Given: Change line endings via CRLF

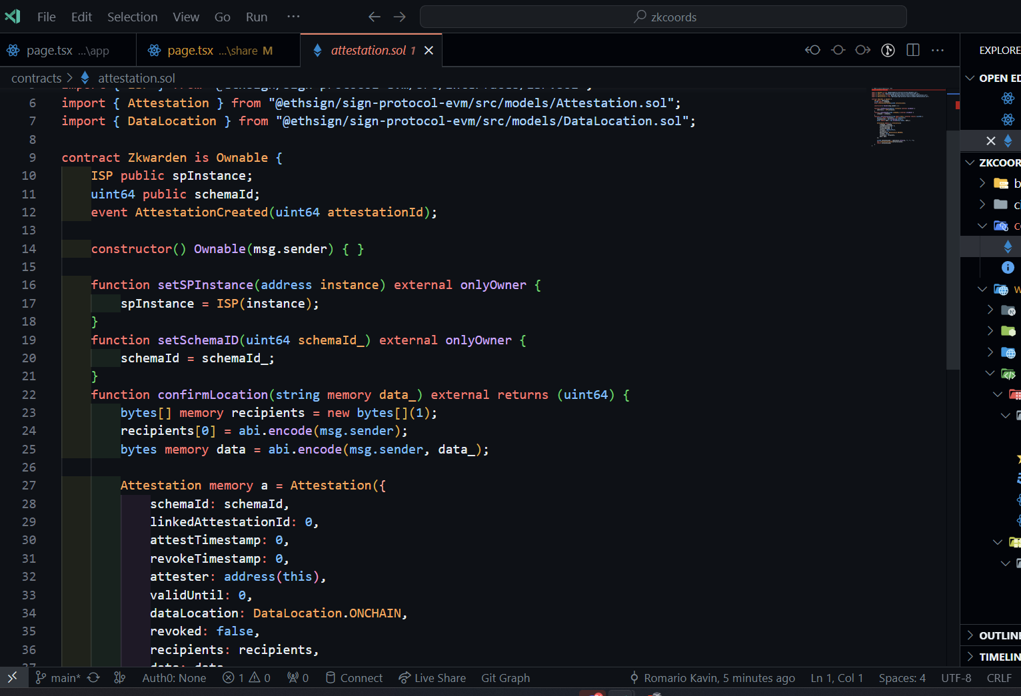Looking at the screenshot, I should [x=999, y=678].
